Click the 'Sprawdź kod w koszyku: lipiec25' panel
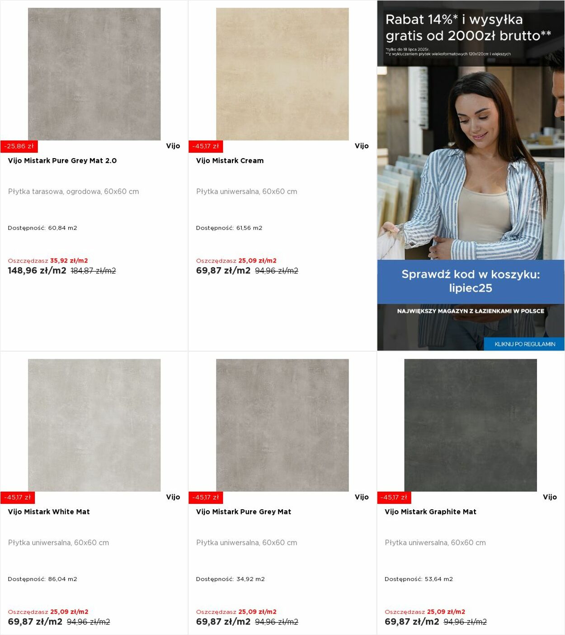 (471, 281)
